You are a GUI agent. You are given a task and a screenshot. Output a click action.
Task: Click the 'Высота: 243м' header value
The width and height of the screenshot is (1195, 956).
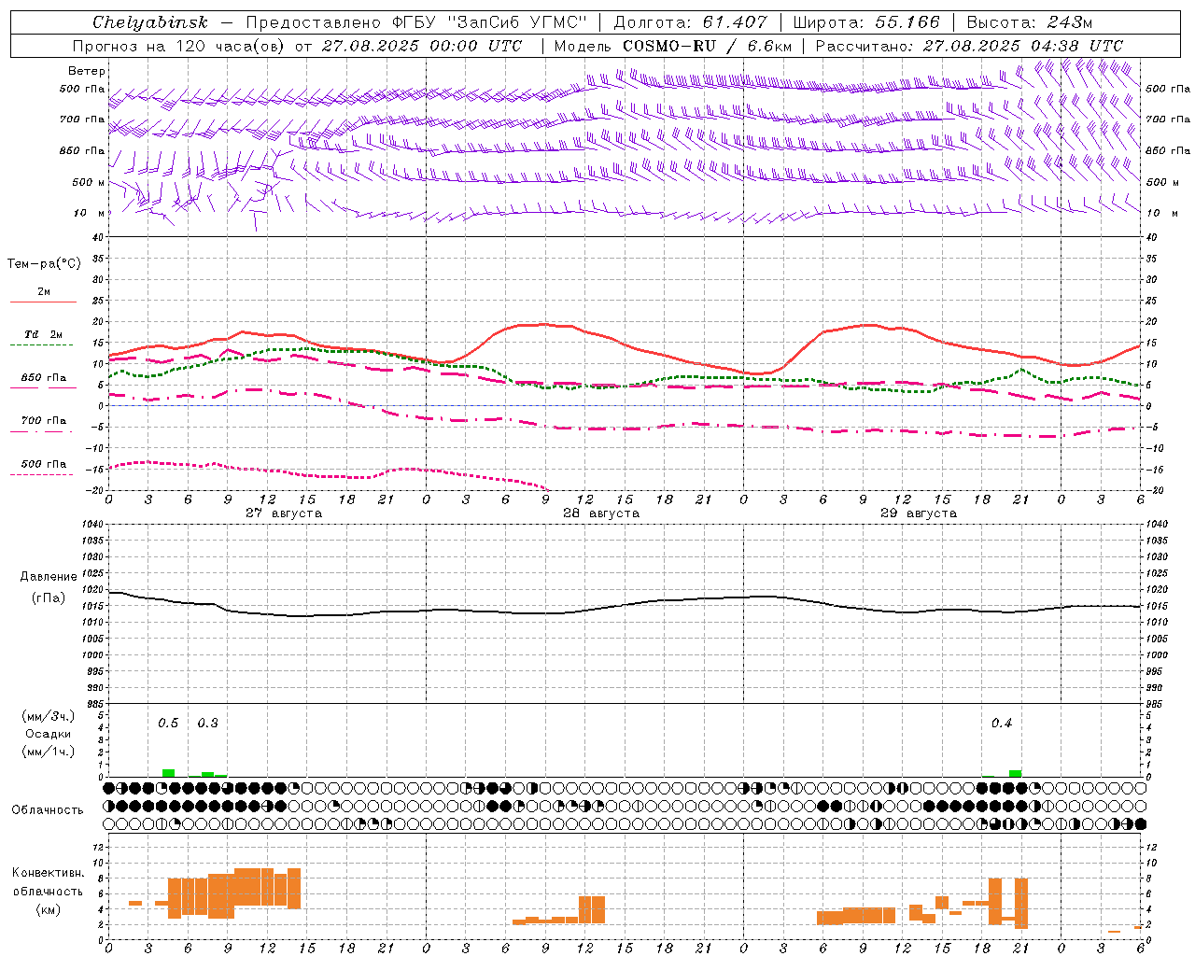click(1029, 22)
